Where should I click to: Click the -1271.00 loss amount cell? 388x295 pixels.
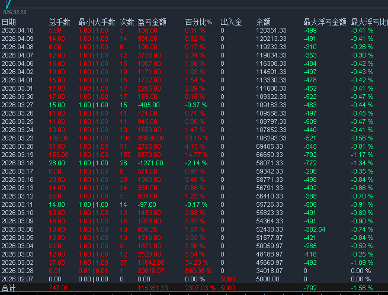tap(150, 163)
